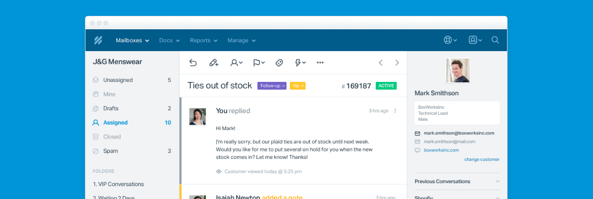This screenshot has width=593, height=199.
Task: Remove the Follow-up tag
Action: click(283, 86)
